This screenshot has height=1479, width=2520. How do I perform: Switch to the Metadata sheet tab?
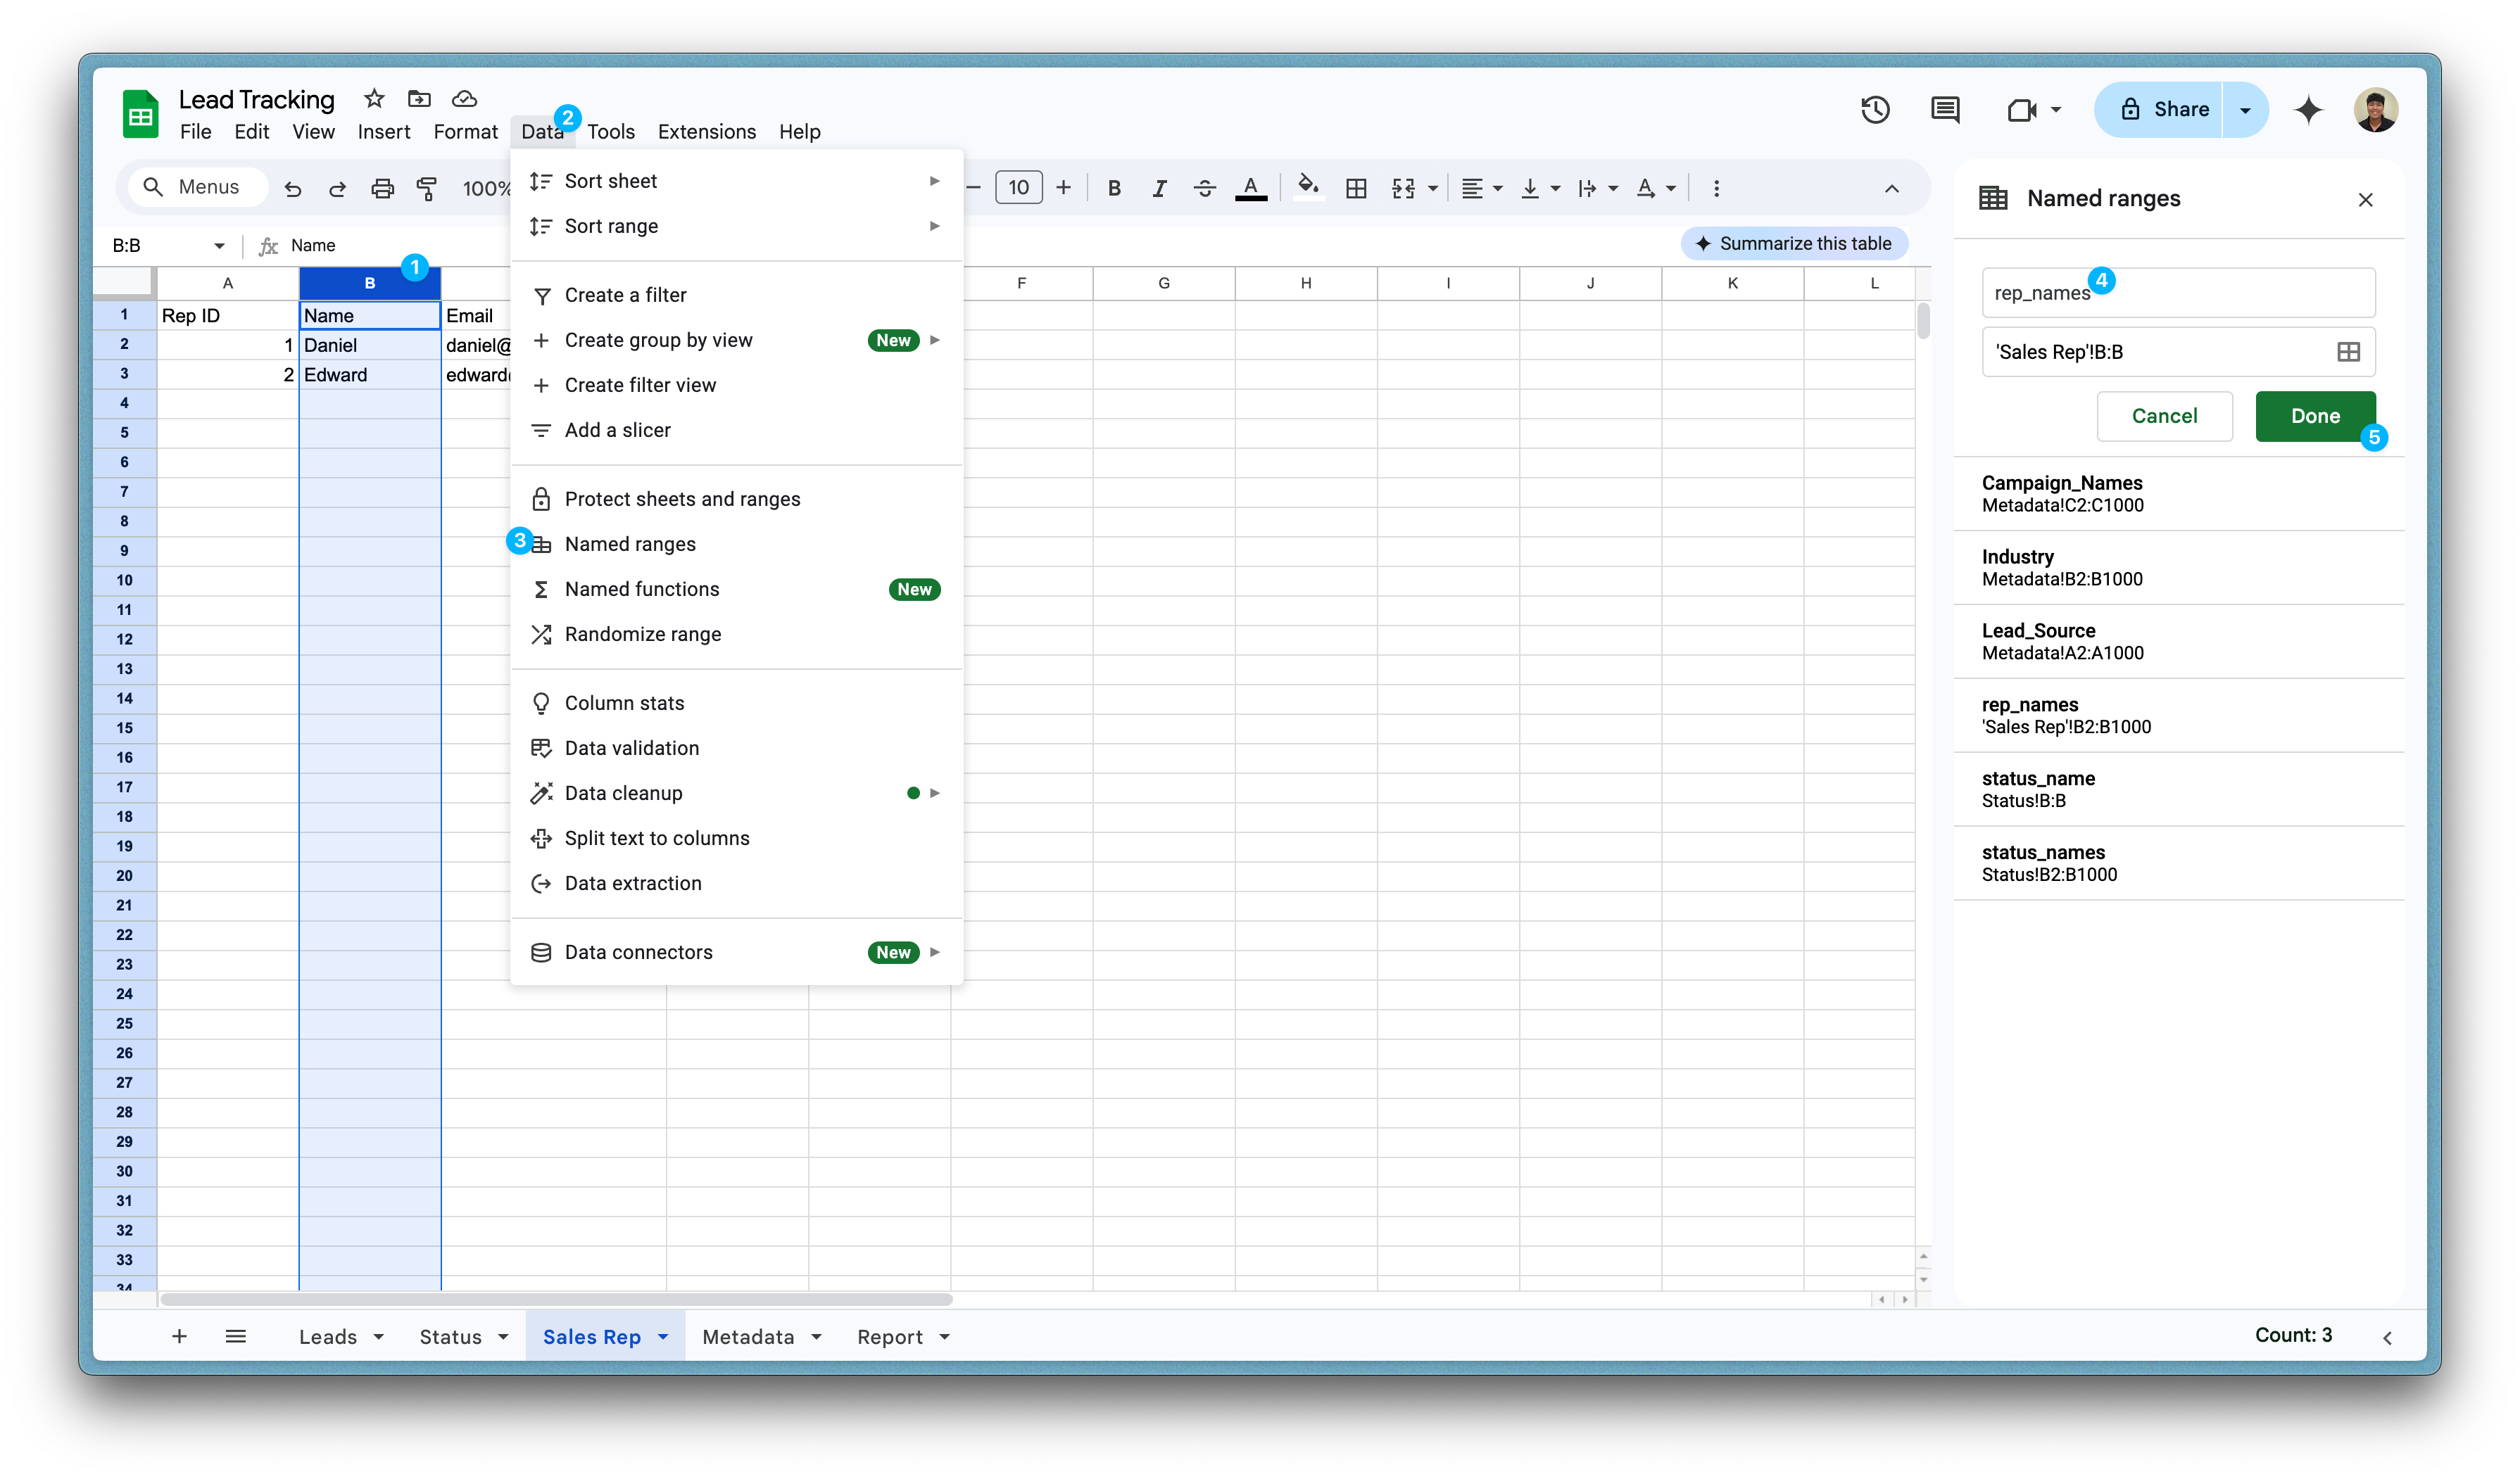click(748, 1337)
